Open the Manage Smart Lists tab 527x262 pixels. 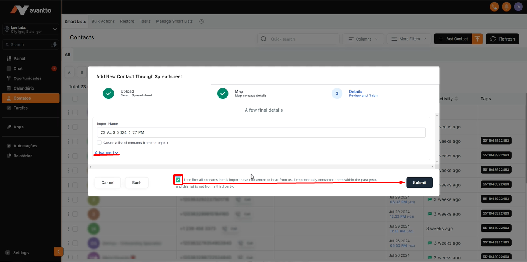pyautogui.click(x=174, y=22)
